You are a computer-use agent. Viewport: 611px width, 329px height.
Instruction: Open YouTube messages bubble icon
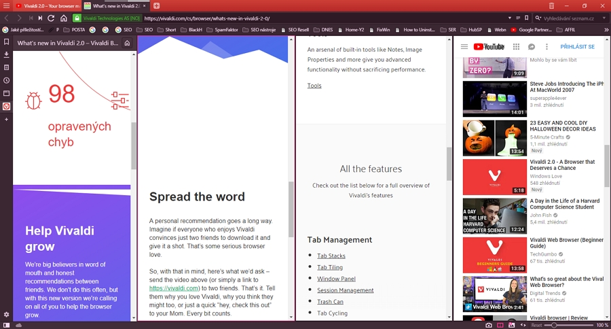[531, 47]
